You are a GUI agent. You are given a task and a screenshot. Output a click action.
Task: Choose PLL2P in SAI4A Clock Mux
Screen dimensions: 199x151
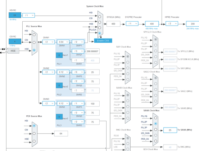click(155, 124)
